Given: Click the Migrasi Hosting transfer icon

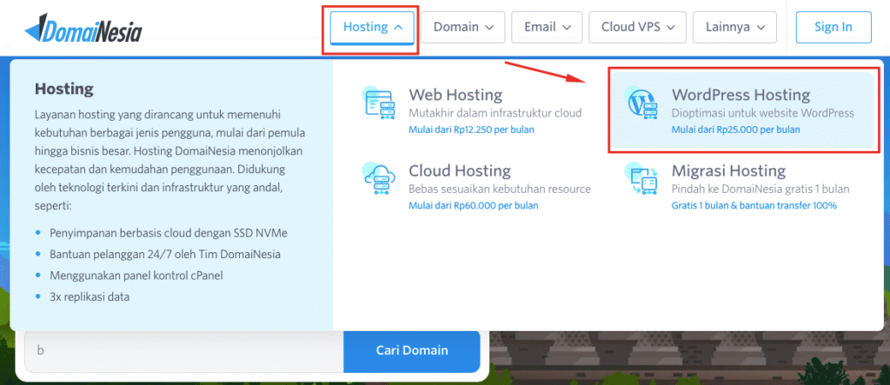Looking at the screenshot, I should coord(641,179).
